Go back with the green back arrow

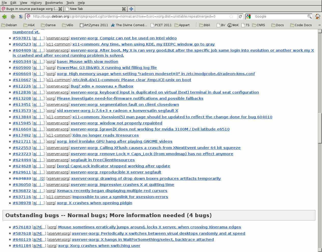coord(4,17)
